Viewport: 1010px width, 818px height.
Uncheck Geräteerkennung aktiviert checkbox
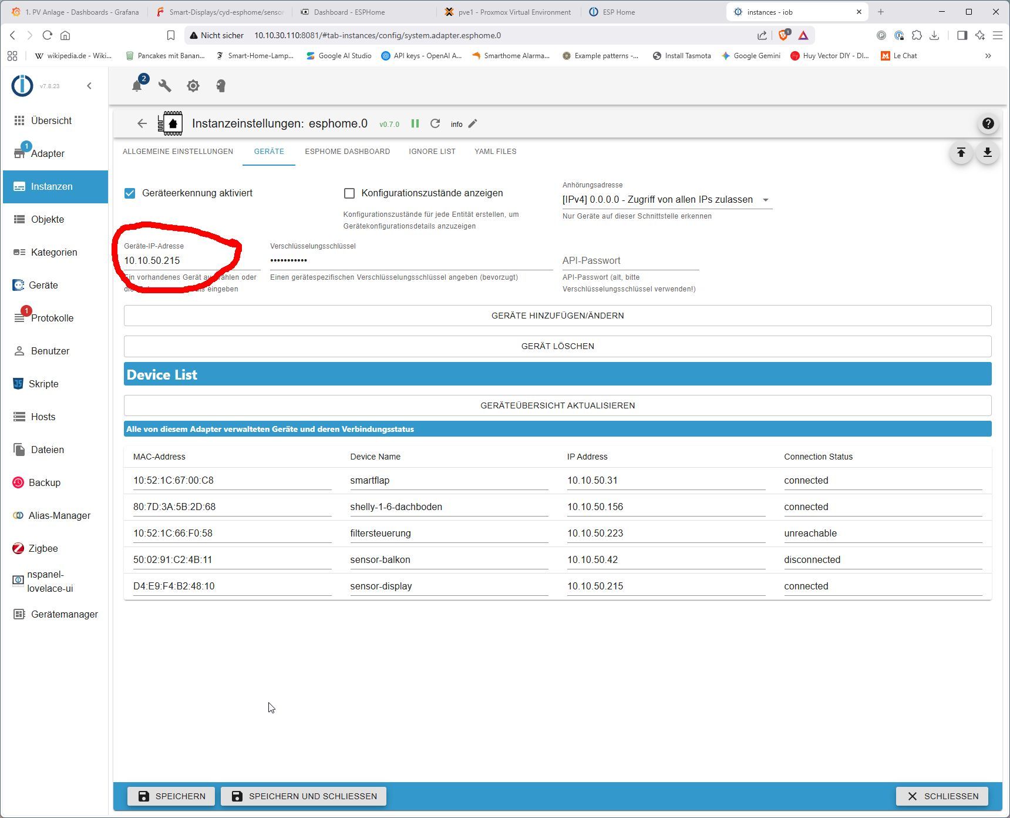[130, 193]
